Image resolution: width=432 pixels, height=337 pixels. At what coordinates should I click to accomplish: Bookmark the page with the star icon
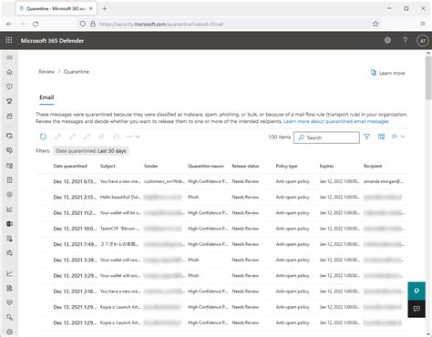click(375, 24)
